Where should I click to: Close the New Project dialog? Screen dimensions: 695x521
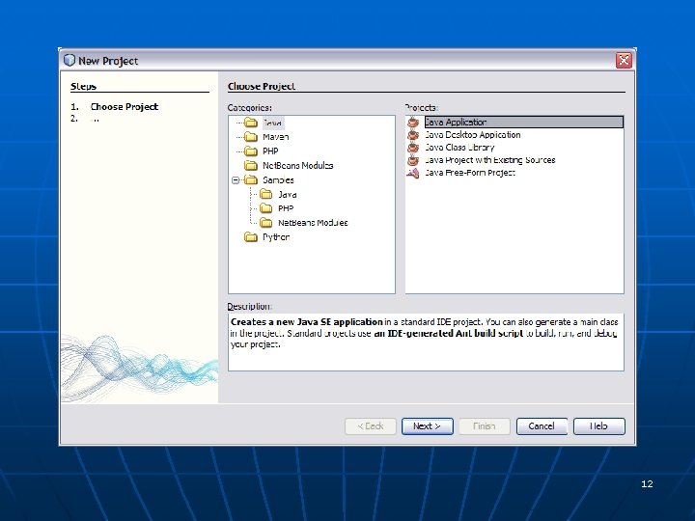[x=624, y=60]
